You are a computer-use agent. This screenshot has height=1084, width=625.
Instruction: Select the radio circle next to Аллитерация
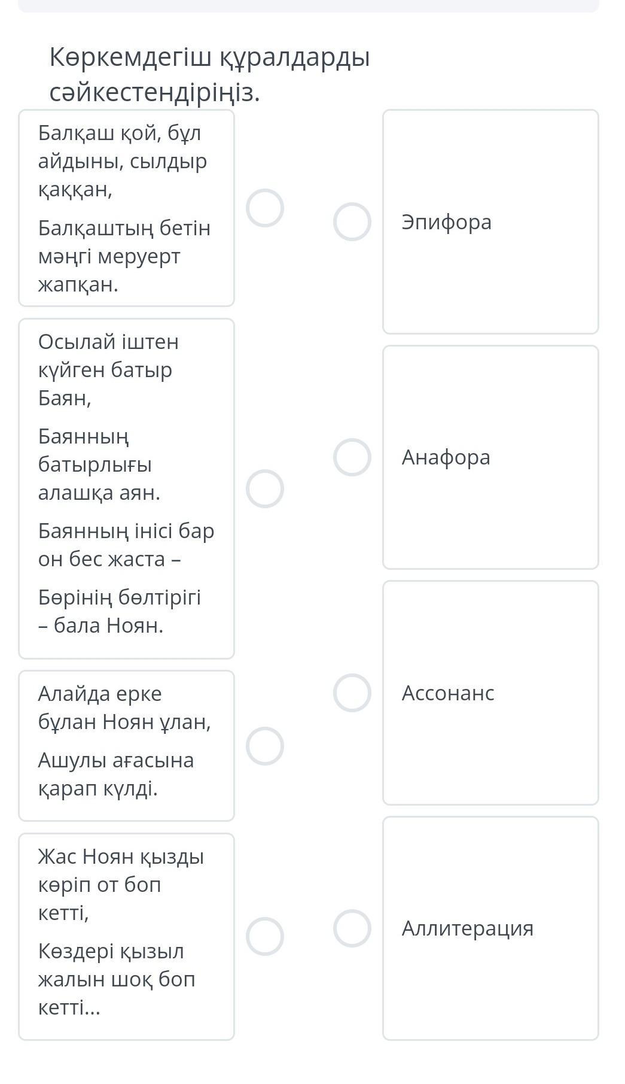352,928
